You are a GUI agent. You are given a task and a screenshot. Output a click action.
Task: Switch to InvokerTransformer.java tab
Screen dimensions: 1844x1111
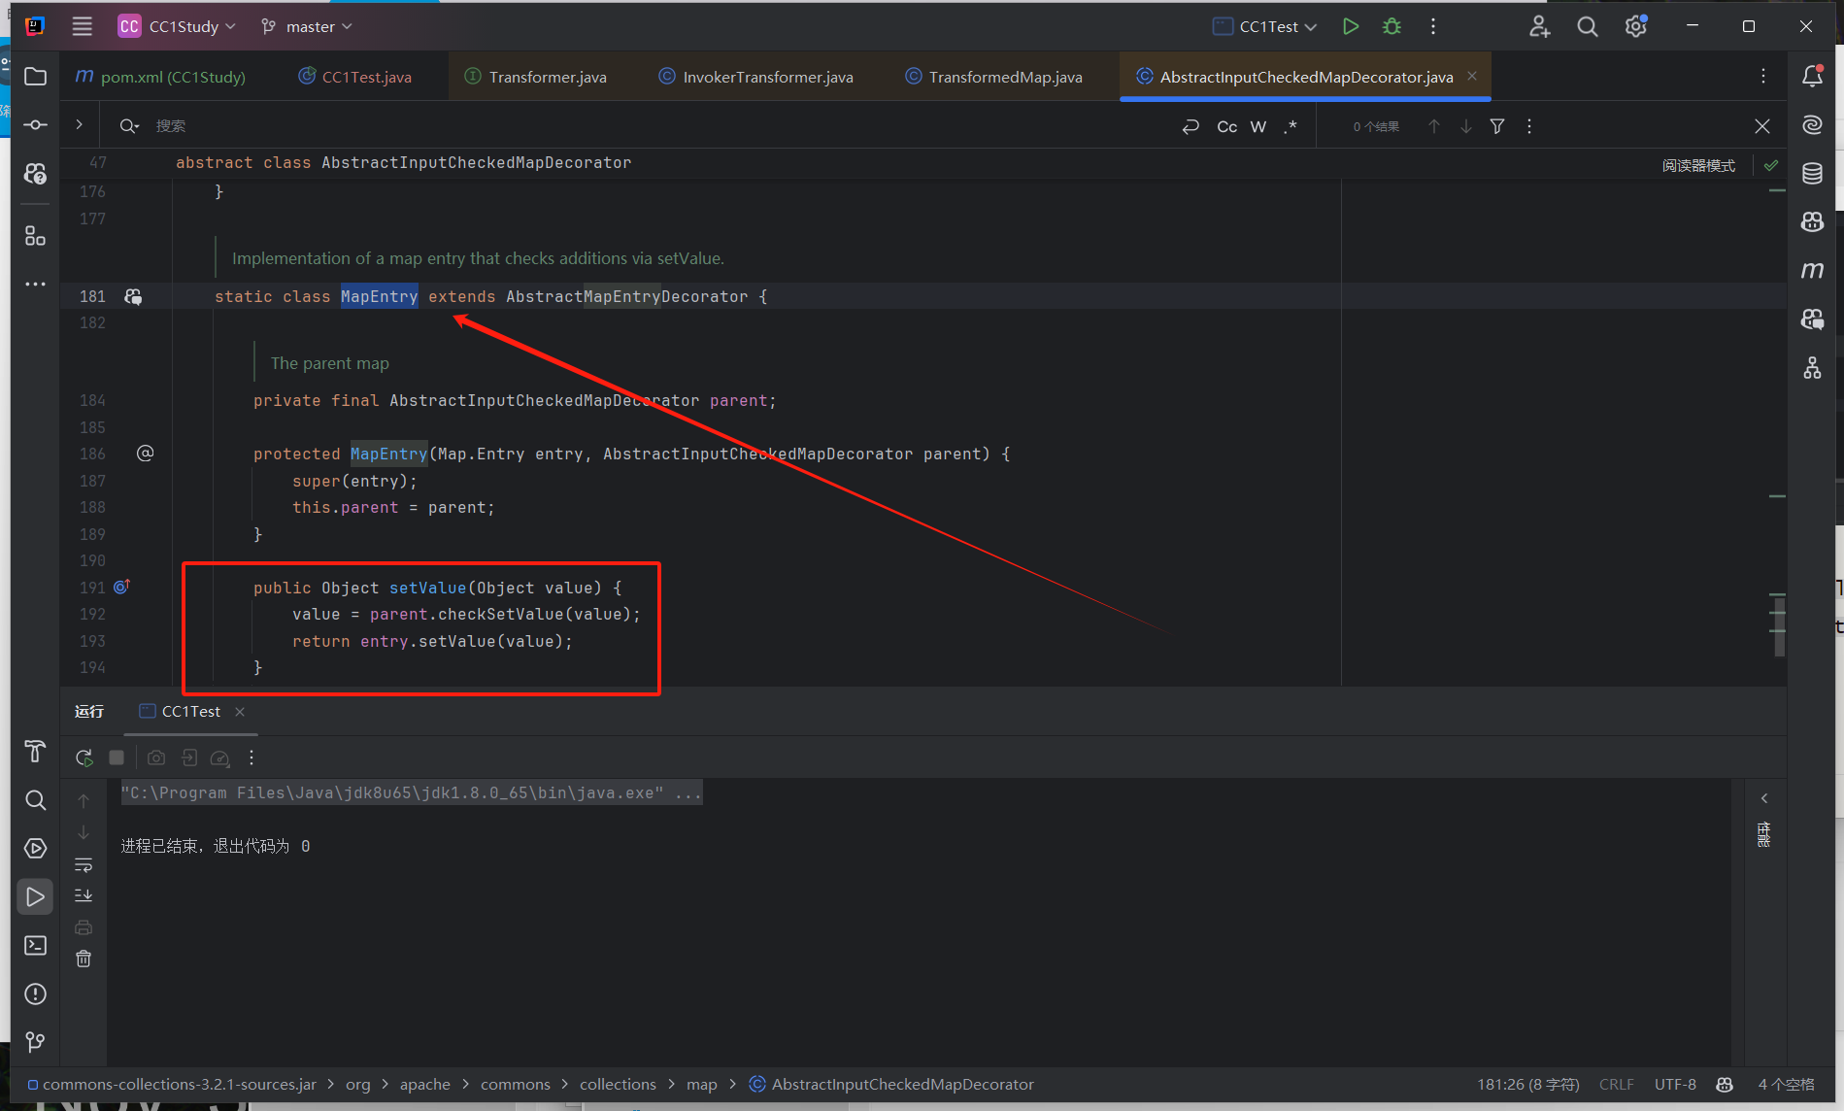(x=756, y=77)
